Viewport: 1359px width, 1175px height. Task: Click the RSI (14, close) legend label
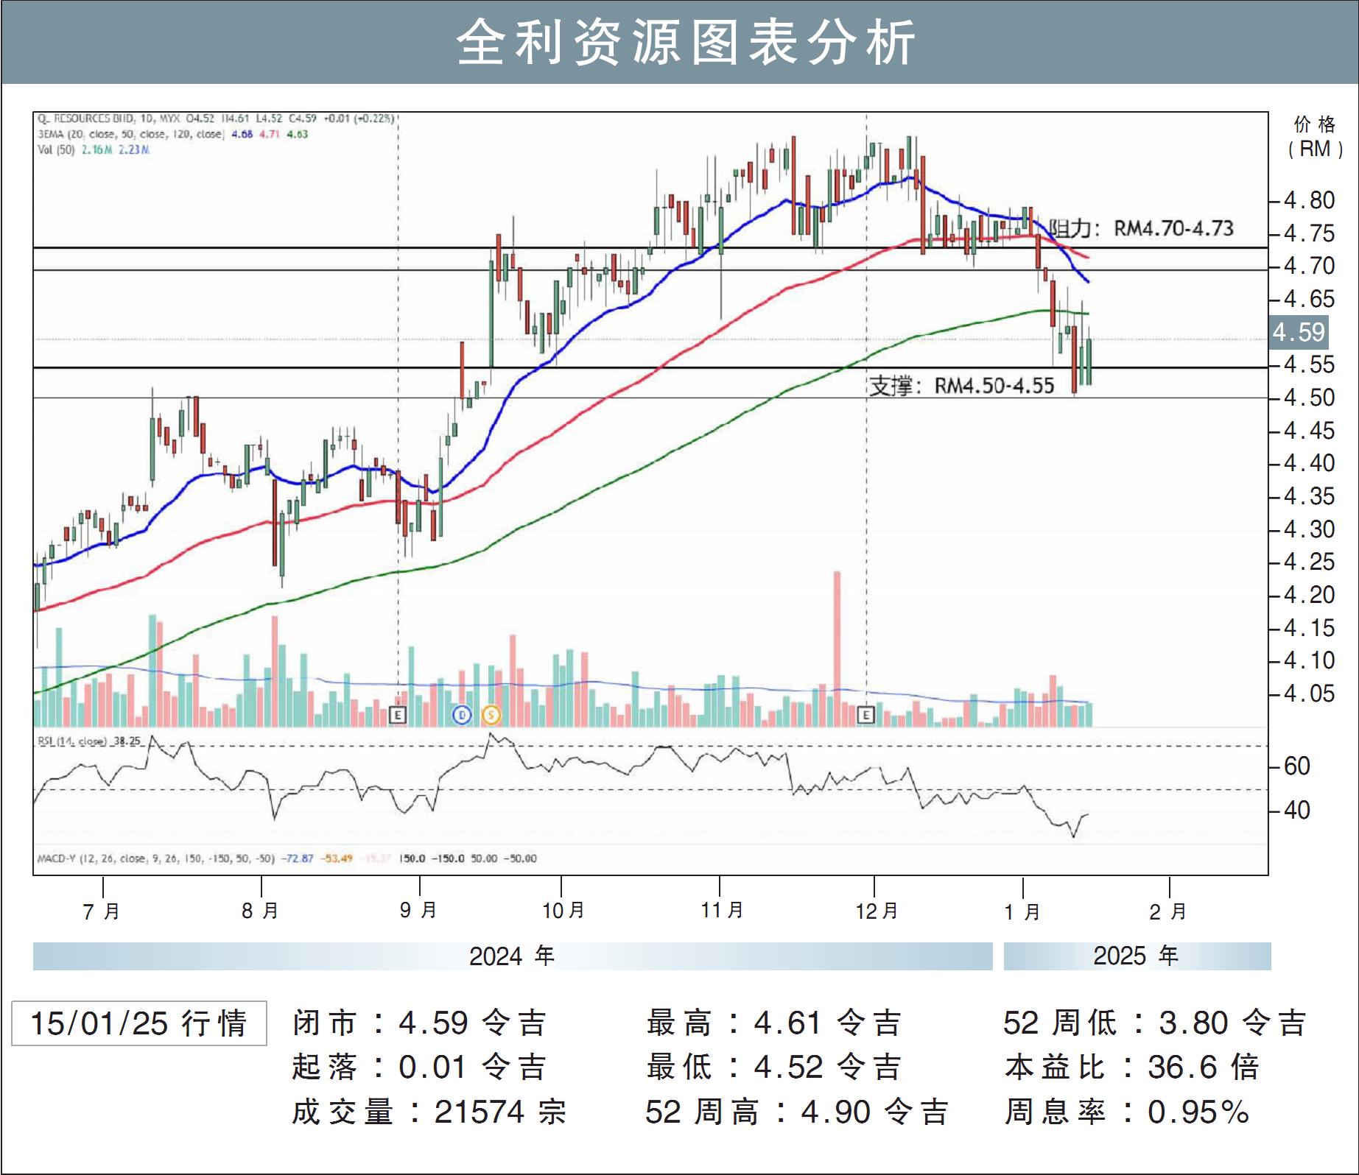coord(88,741)
